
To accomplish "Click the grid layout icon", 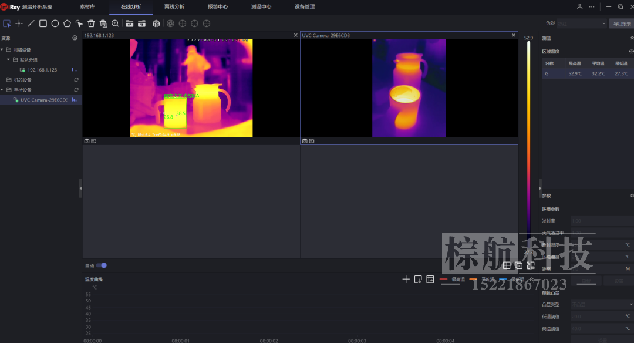I will (506, 265).
